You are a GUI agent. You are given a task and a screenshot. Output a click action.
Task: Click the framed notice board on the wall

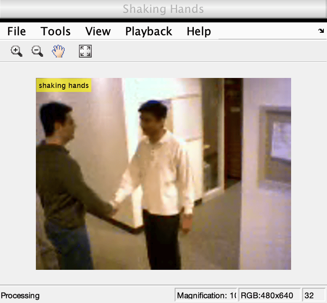tap(275, 144)
